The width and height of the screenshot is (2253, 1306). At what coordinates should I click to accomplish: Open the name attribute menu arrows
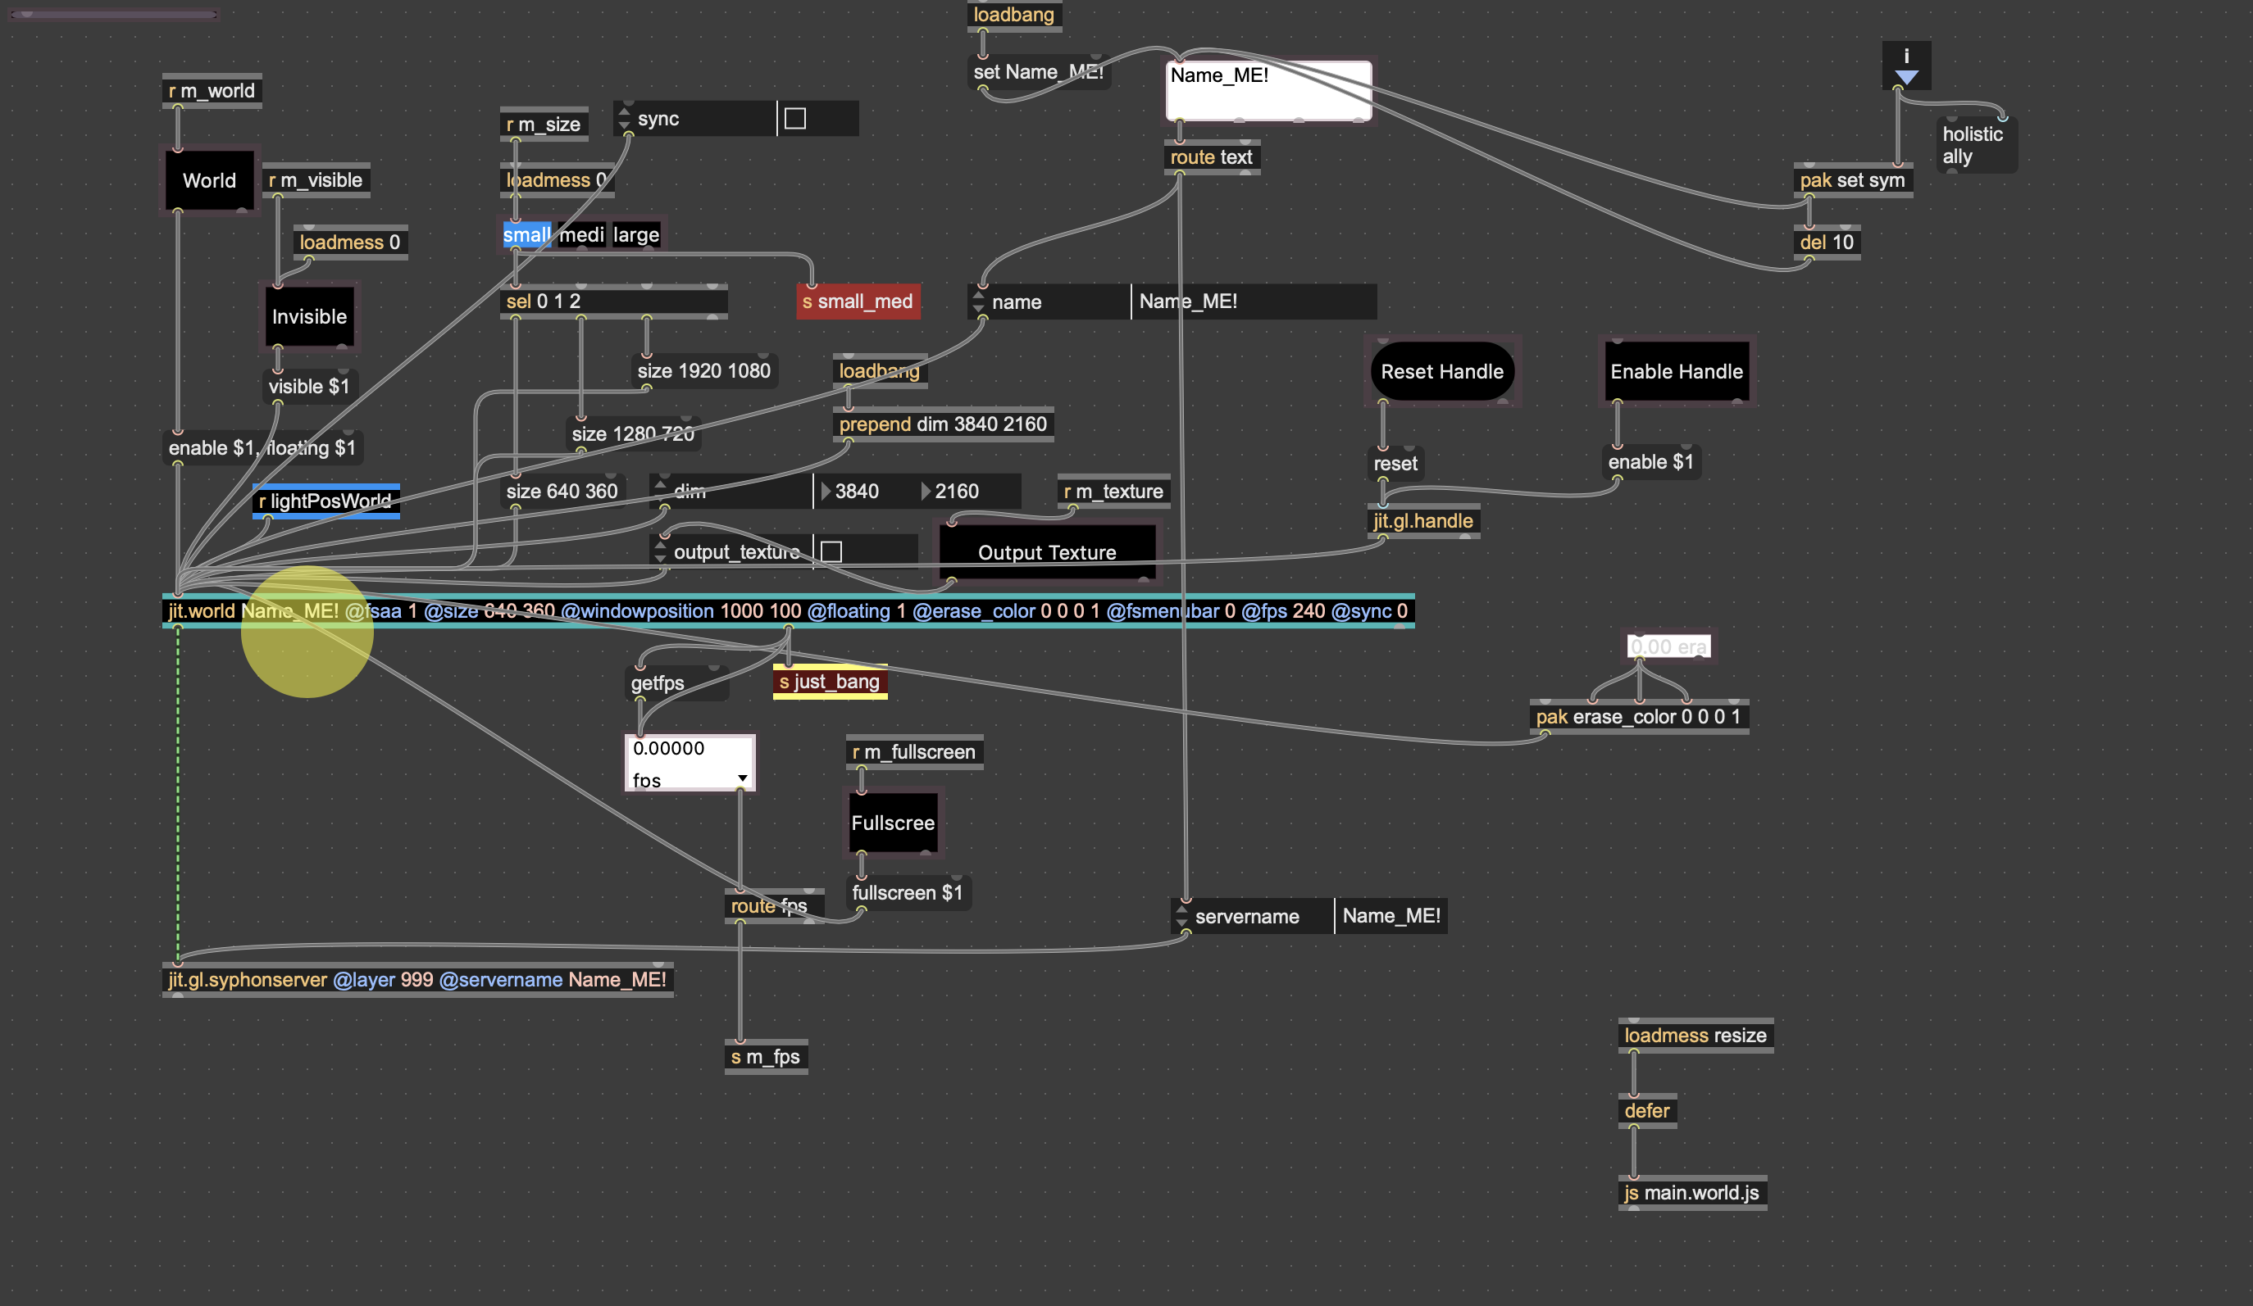coord(979,302)
